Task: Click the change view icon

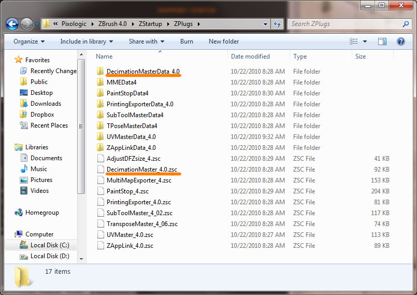Action: coord(353,41)
